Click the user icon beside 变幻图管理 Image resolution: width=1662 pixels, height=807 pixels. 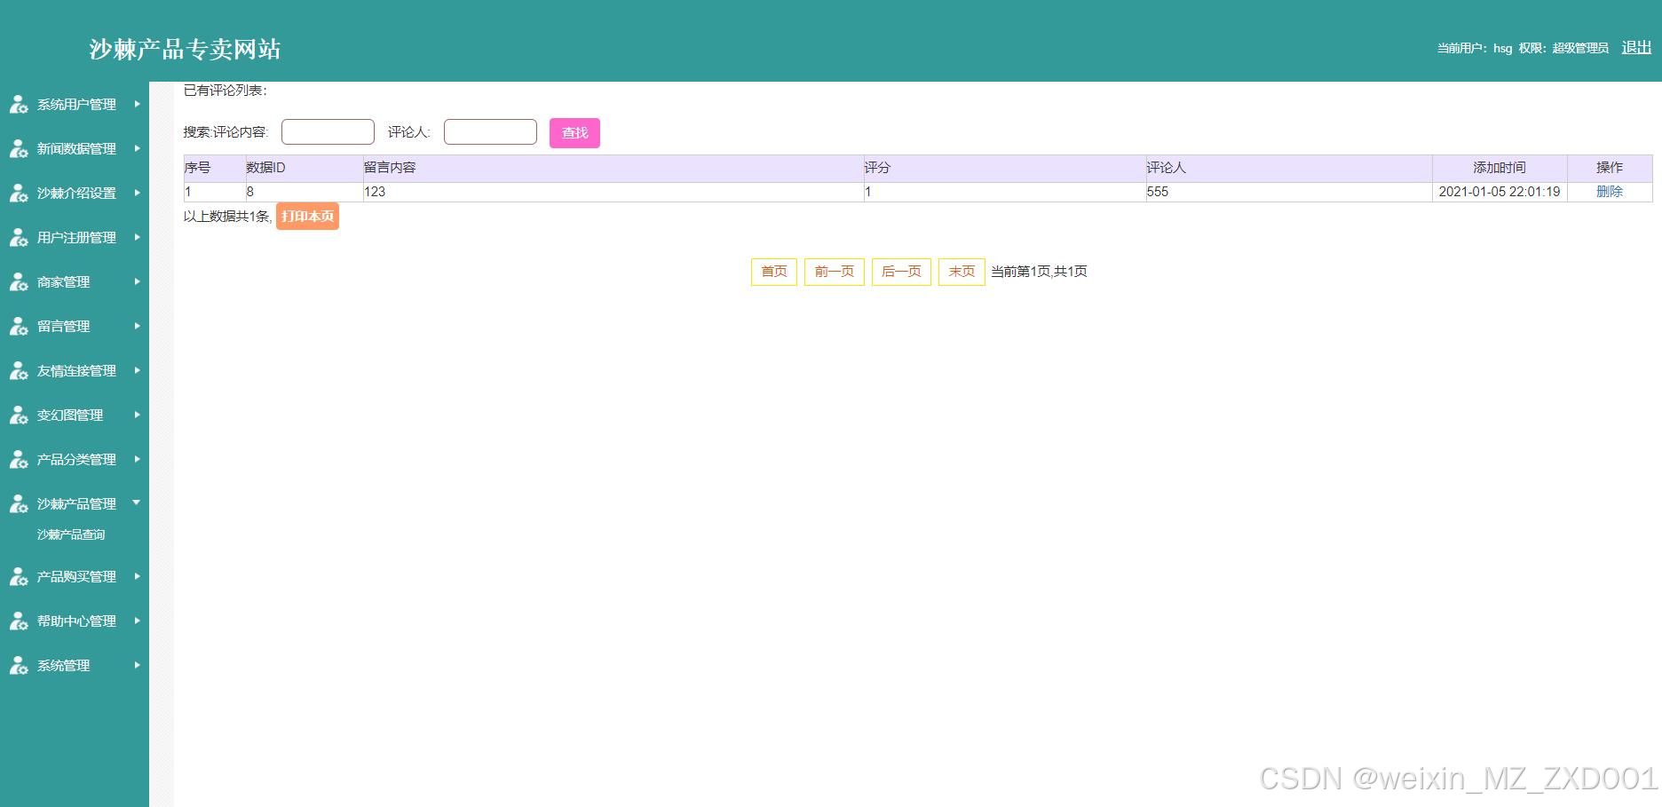pyautogui.click(x=19, y=415)
